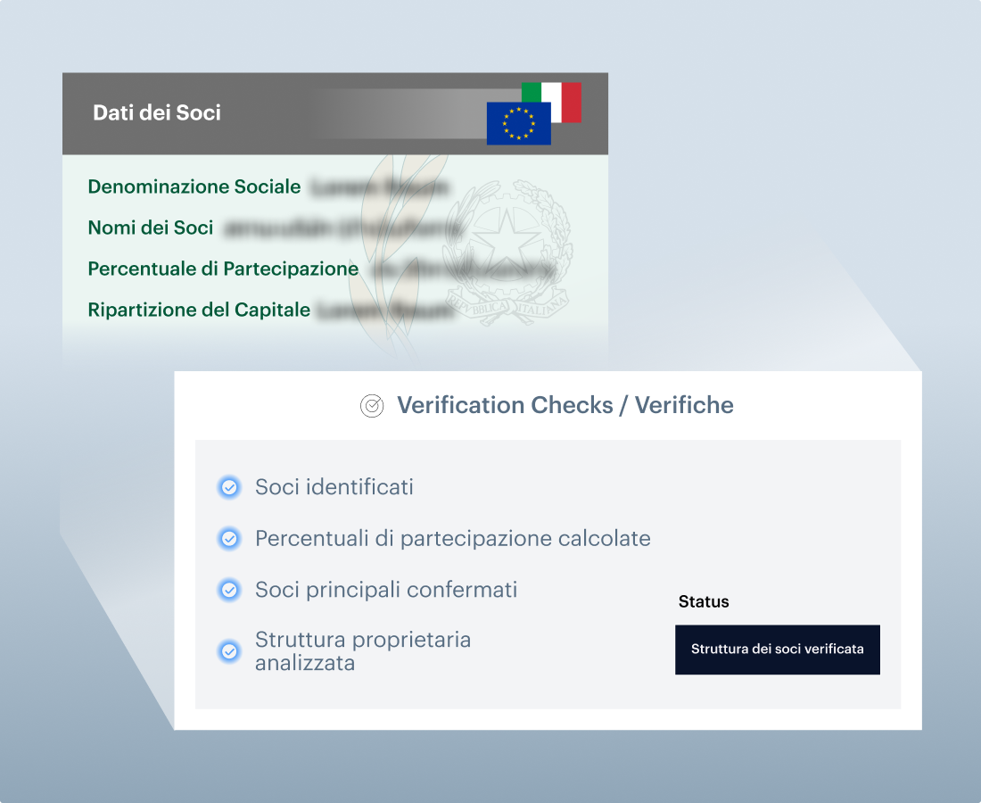This screenshot has width=981, height=803.
Task: Click the Percentuale di Partecipazione label
Action: (x=223, y=269)
